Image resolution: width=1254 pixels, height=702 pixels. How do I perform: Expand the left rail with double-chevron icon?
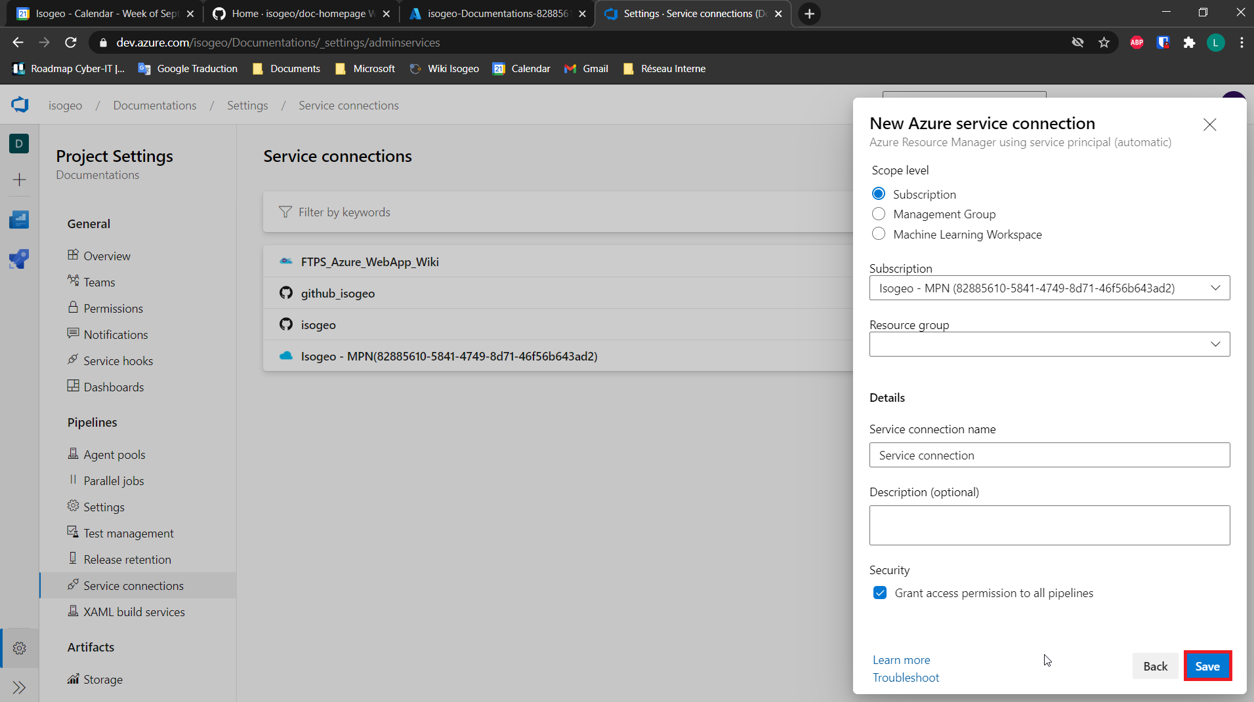tap(19, 688)
